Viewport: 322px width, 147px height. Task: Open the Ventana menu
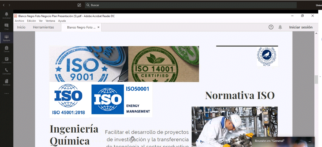pos(50,21)
